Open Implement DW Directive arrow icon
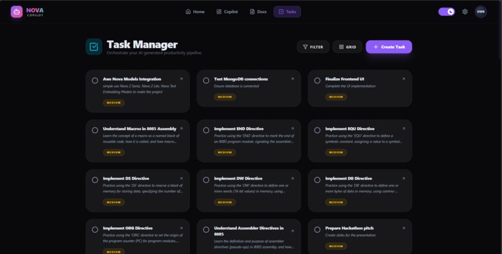The image size is (502, 254). pos(292,179)
